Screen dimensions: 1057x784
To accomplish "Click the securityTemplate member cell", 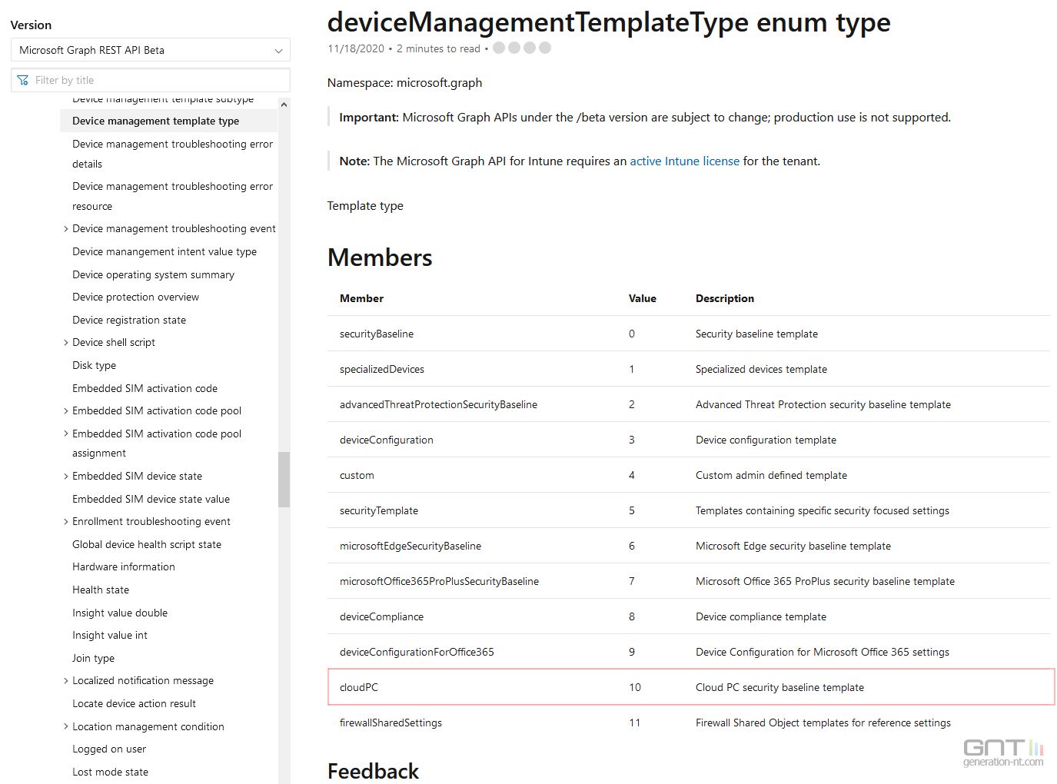I will coord(379,510).
